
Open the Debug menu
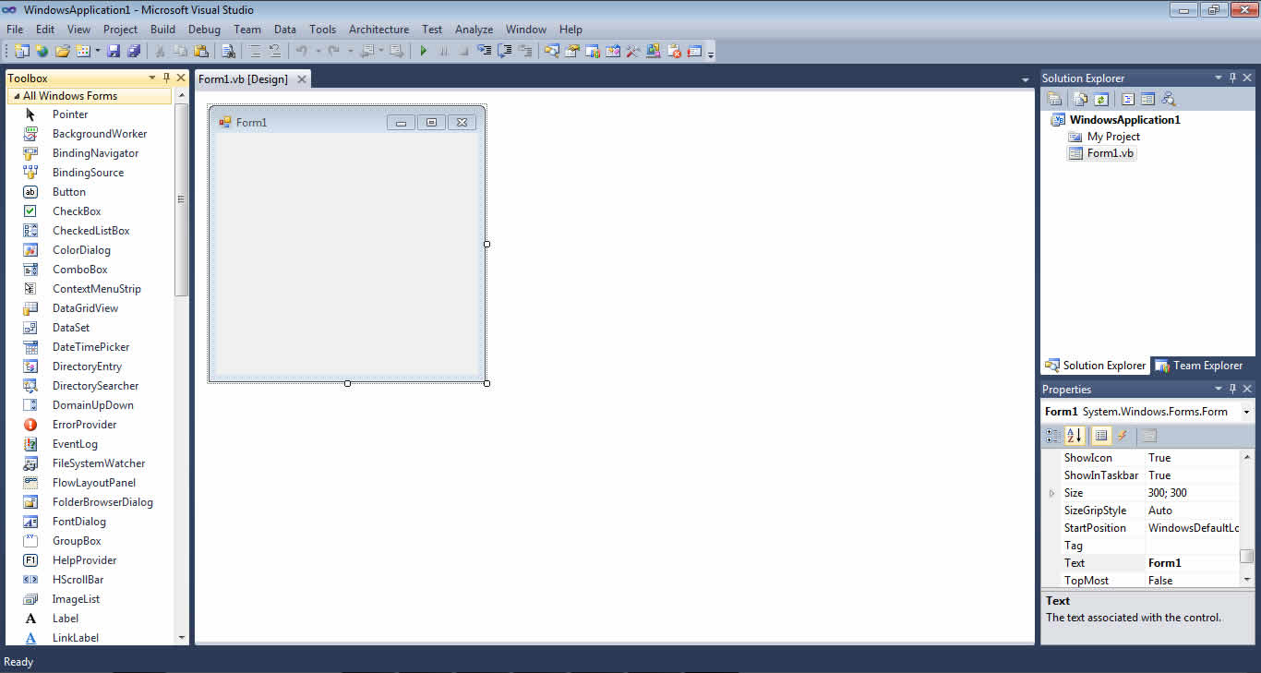[x=204, y=30]
